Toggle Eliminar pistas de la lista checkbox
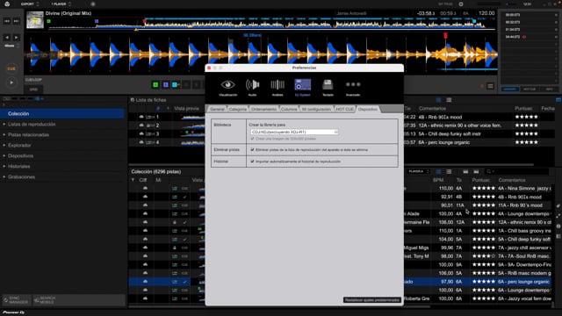The image size is (562, 316). pyautogui.click(x=252, y=150)
